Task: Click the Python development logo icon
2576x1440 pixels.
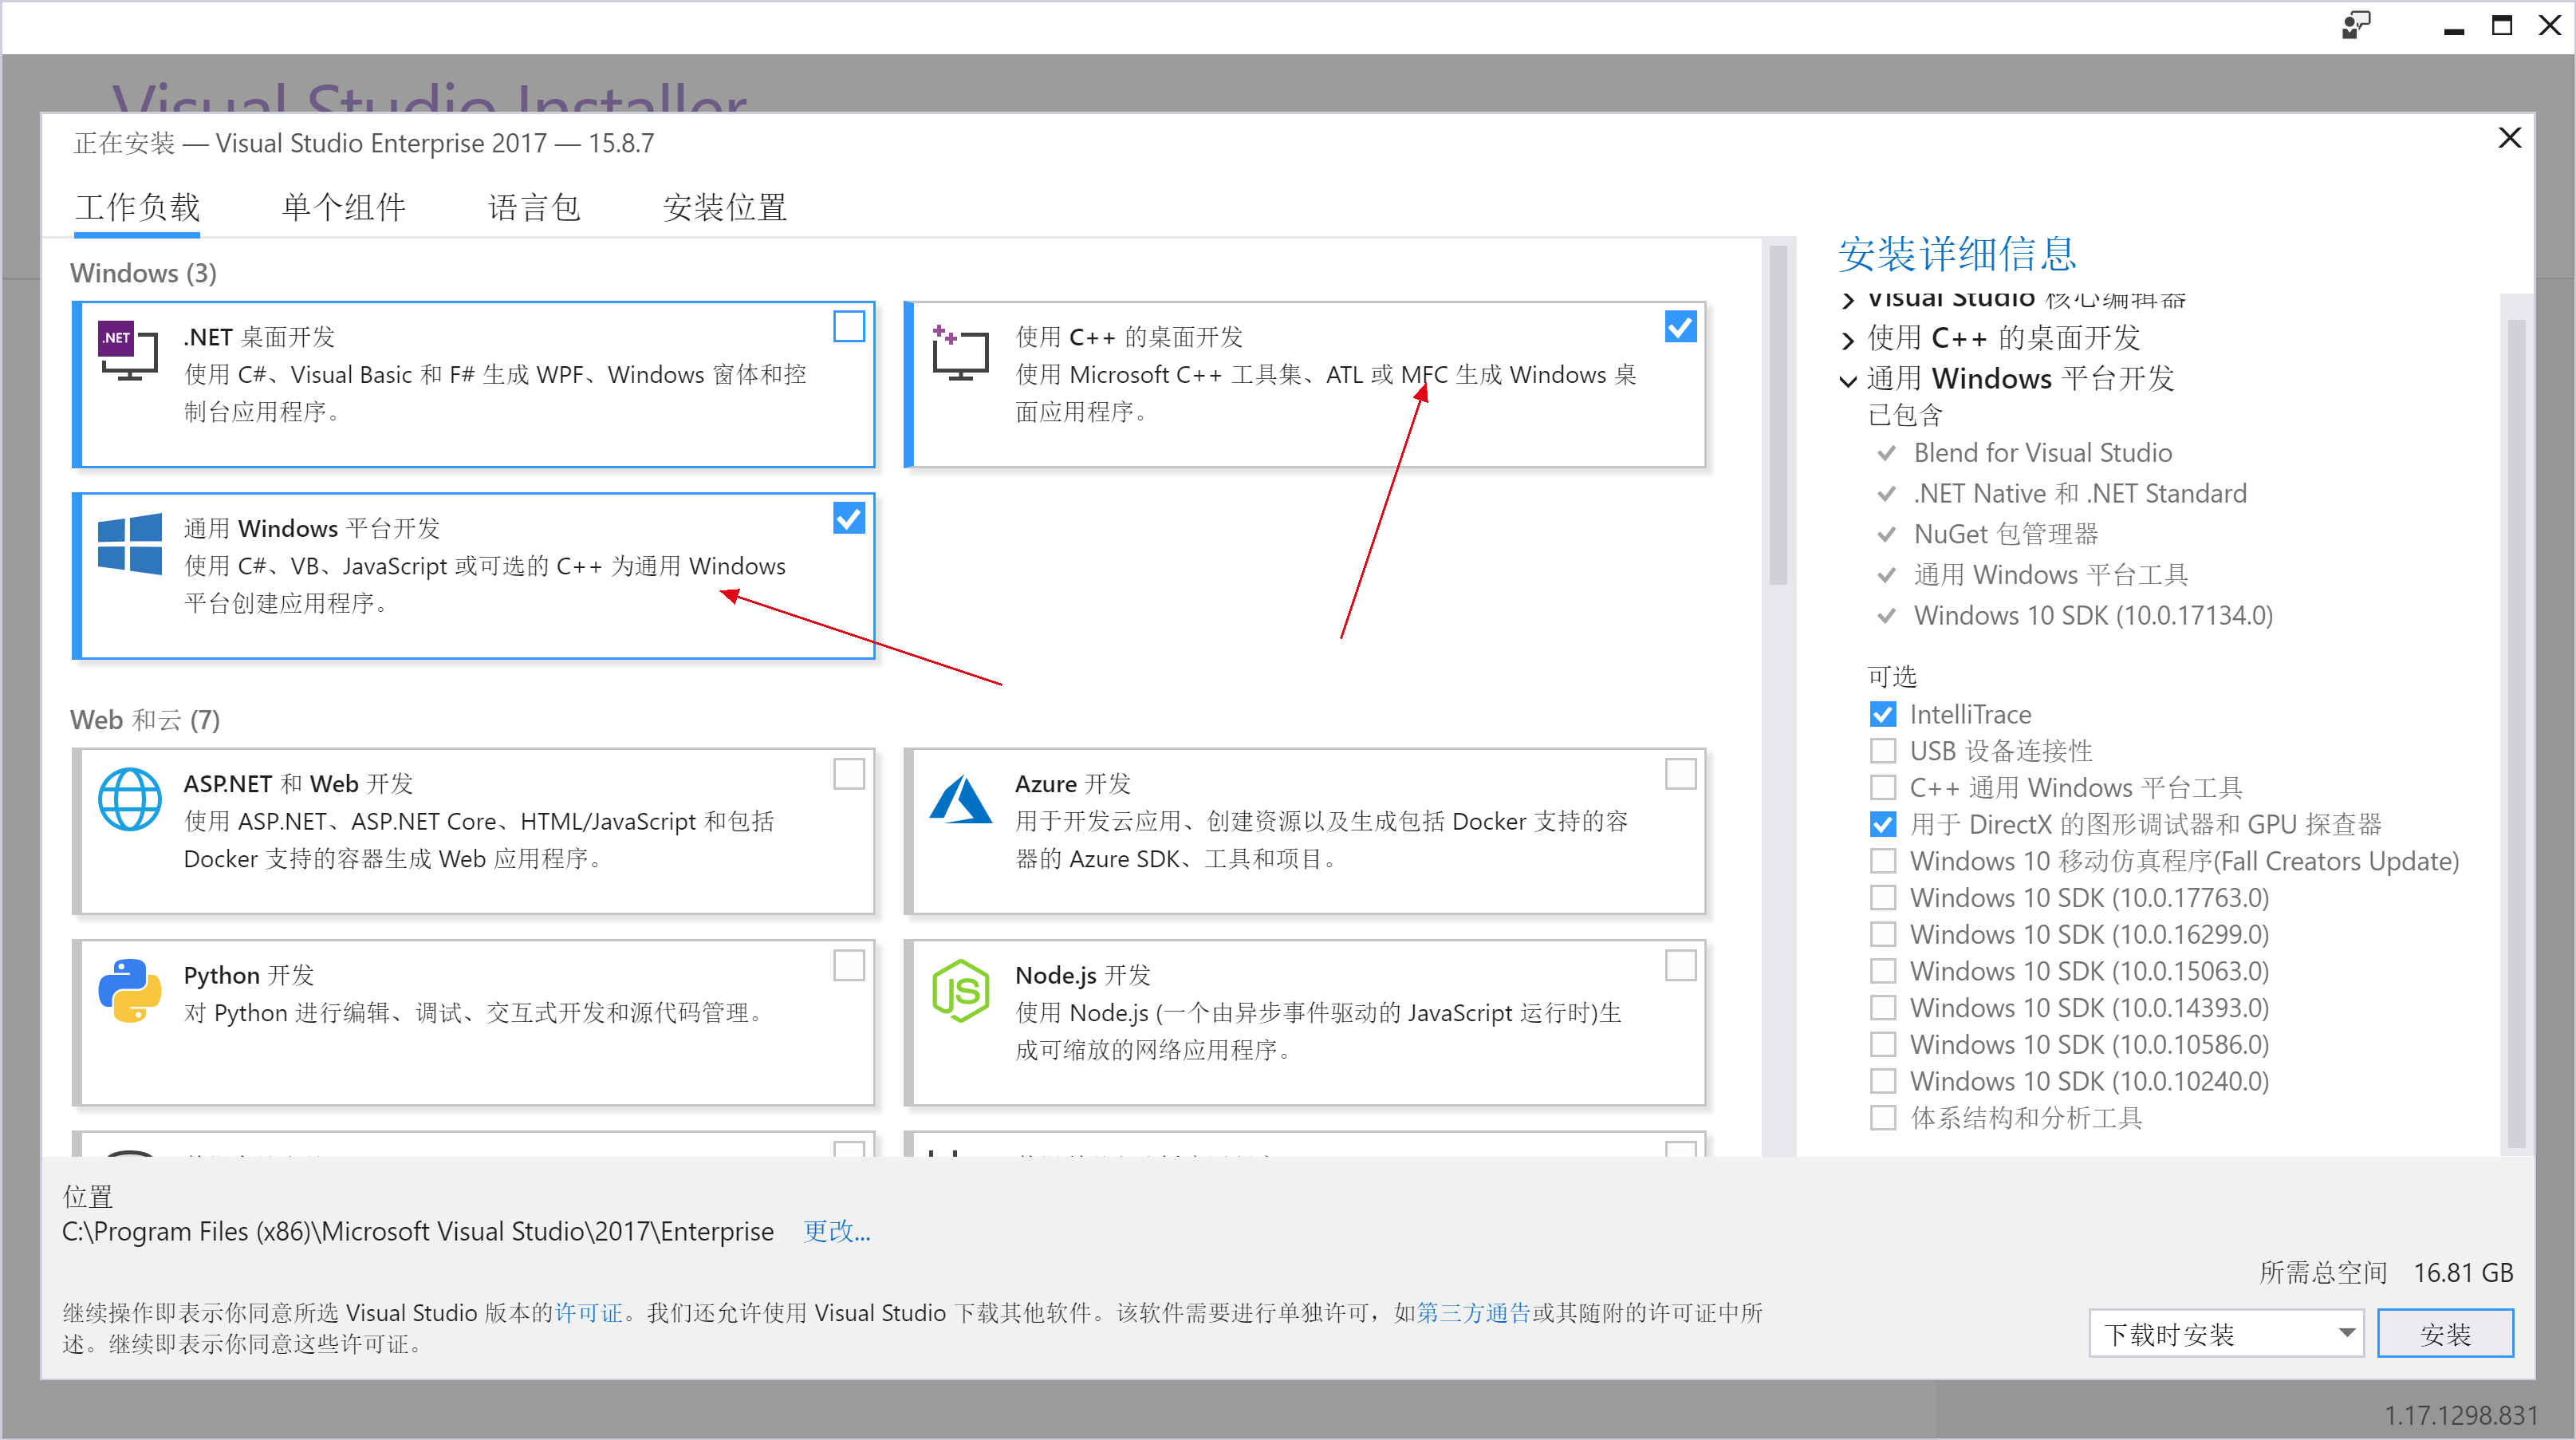Action: click(129, 990)
